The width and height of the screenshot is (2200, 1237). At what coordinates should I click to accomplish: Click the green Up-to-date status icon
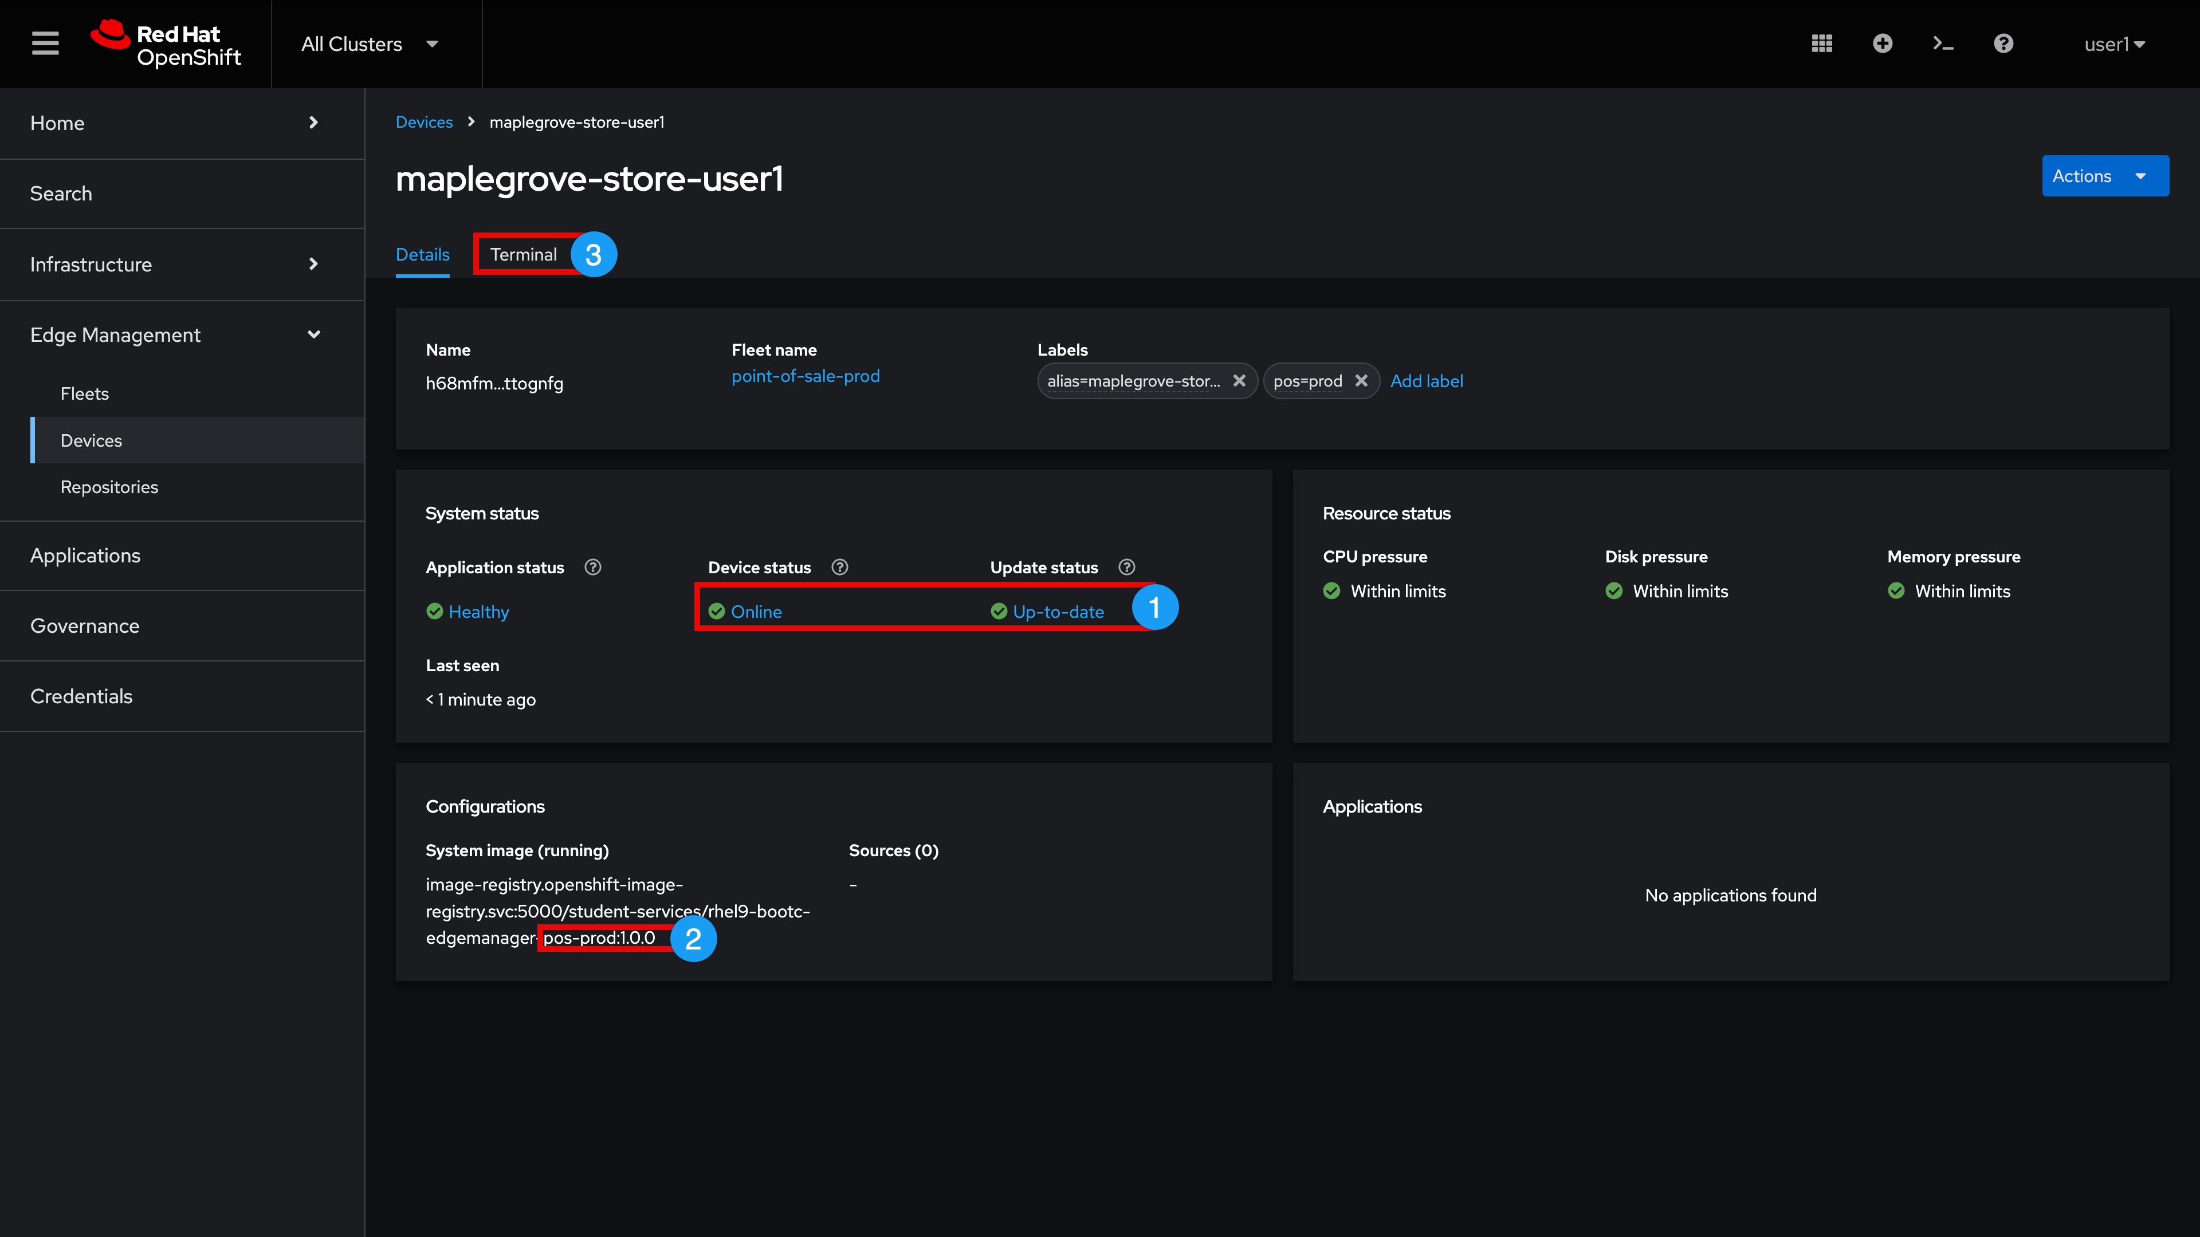point(999,611)
